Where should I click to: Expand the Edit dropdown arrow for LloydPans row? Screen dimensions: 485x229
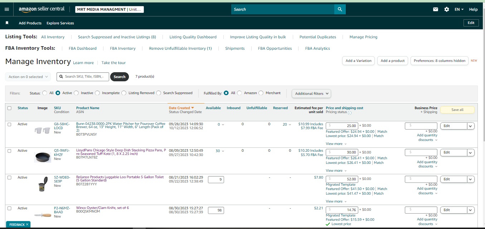(x=471, y=152)
